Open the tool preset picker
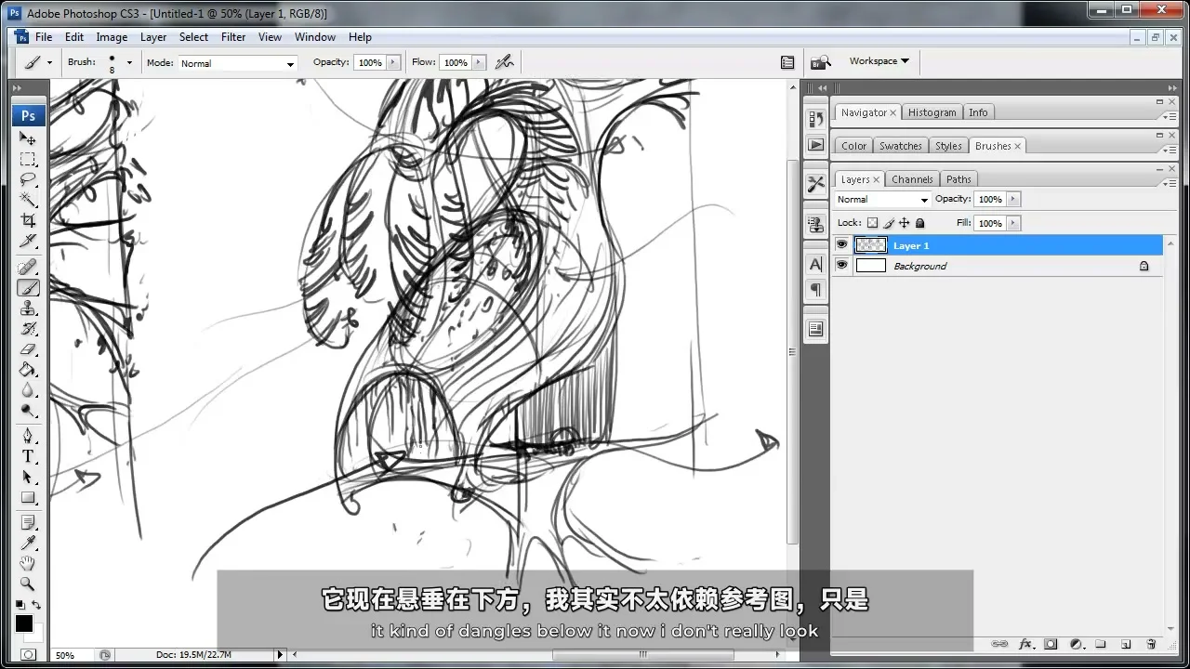The height and width of the screenshot is (669, 1190). point(37,63)
